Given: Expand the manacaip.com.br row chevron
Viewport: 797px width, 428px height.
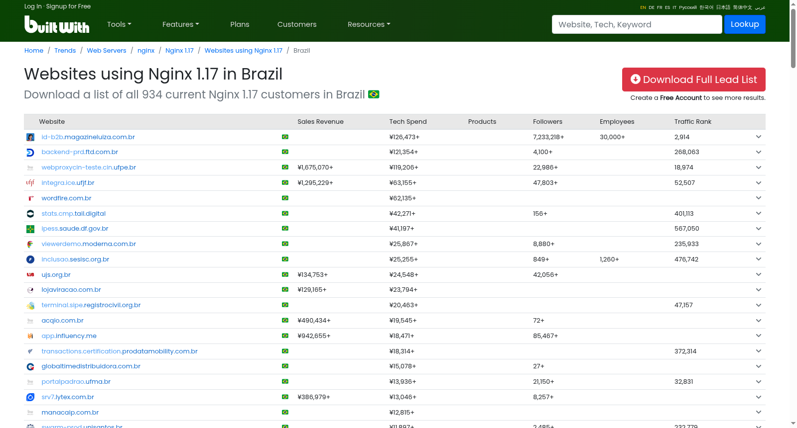Looking at the screenshot, I should [759, 412].
